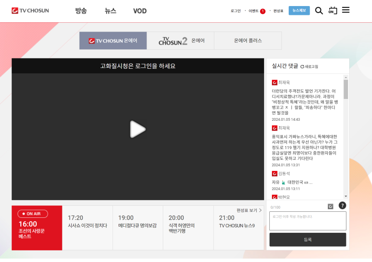Open the VOD menu
The image size is (372, 262).
tap(140, 11)
